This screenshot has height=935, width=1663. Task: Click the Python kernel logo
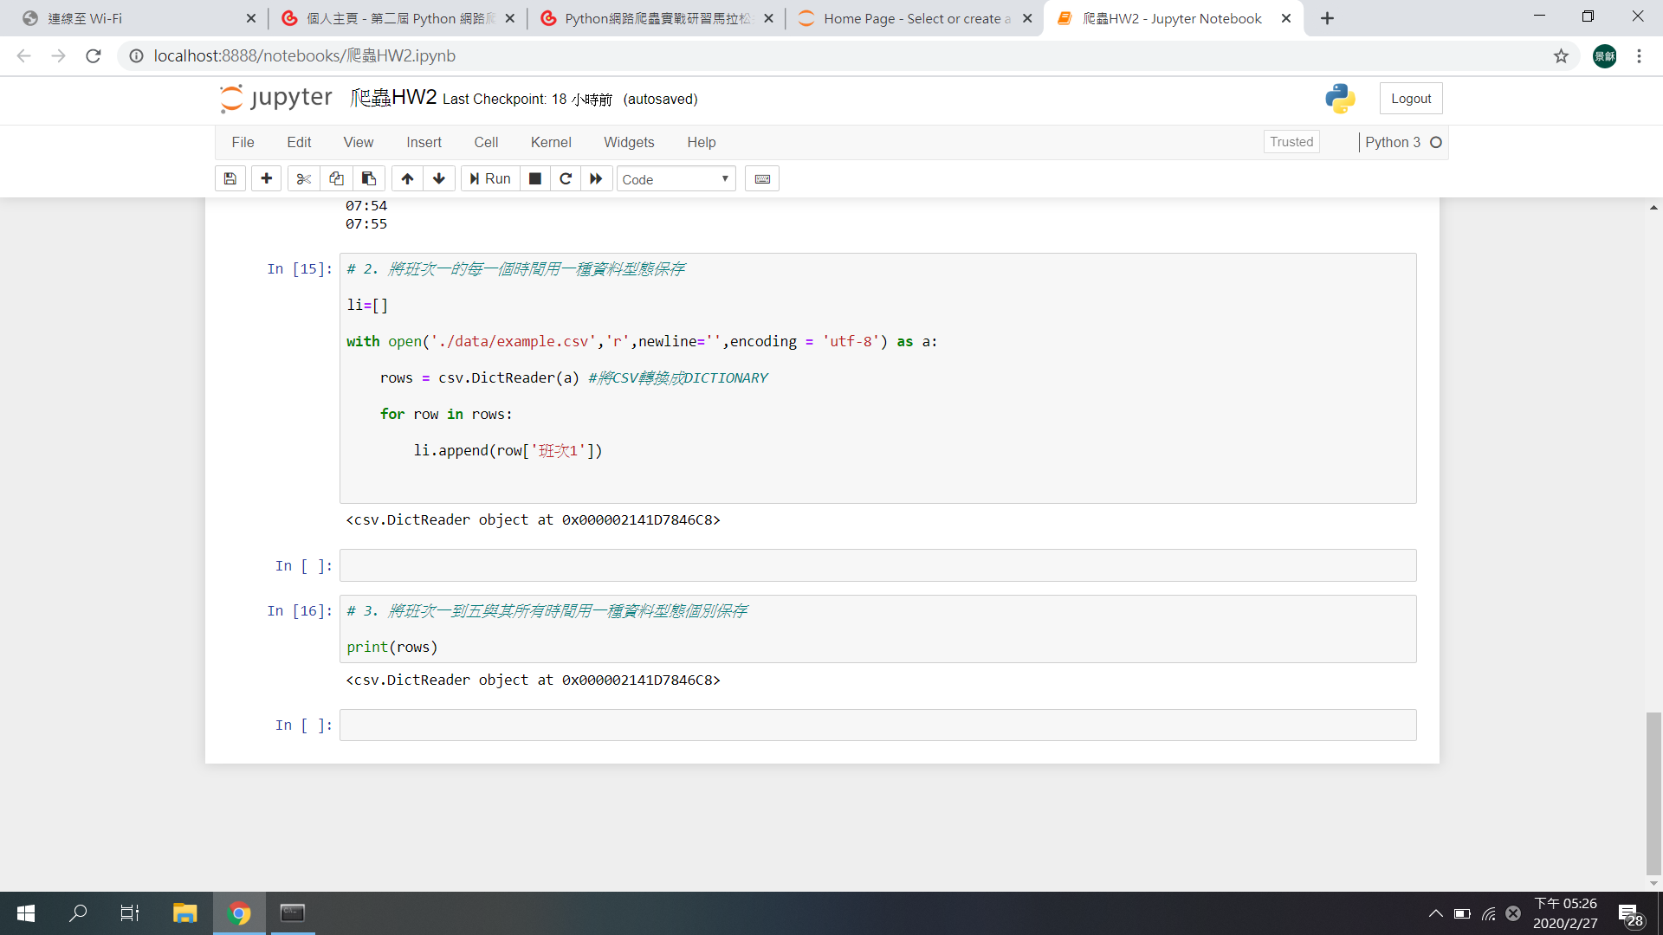coord(1340,99)
